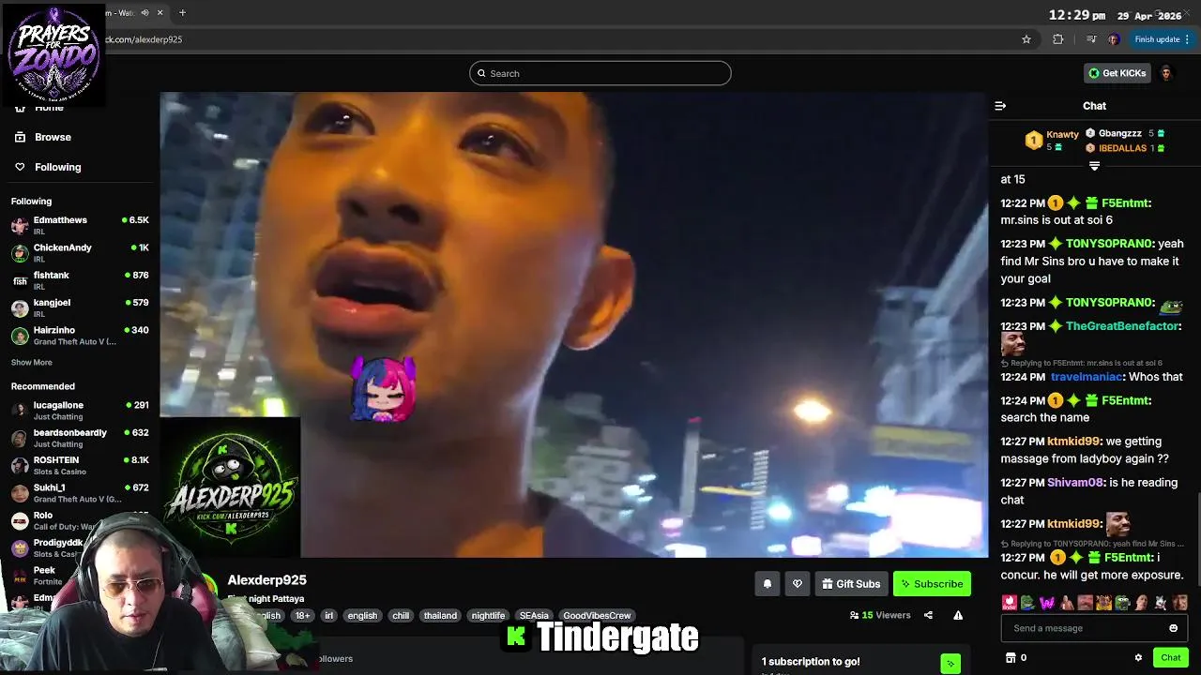The image size is (1201, 675).
Task: Click the stream video player
Action: point(573,324)
